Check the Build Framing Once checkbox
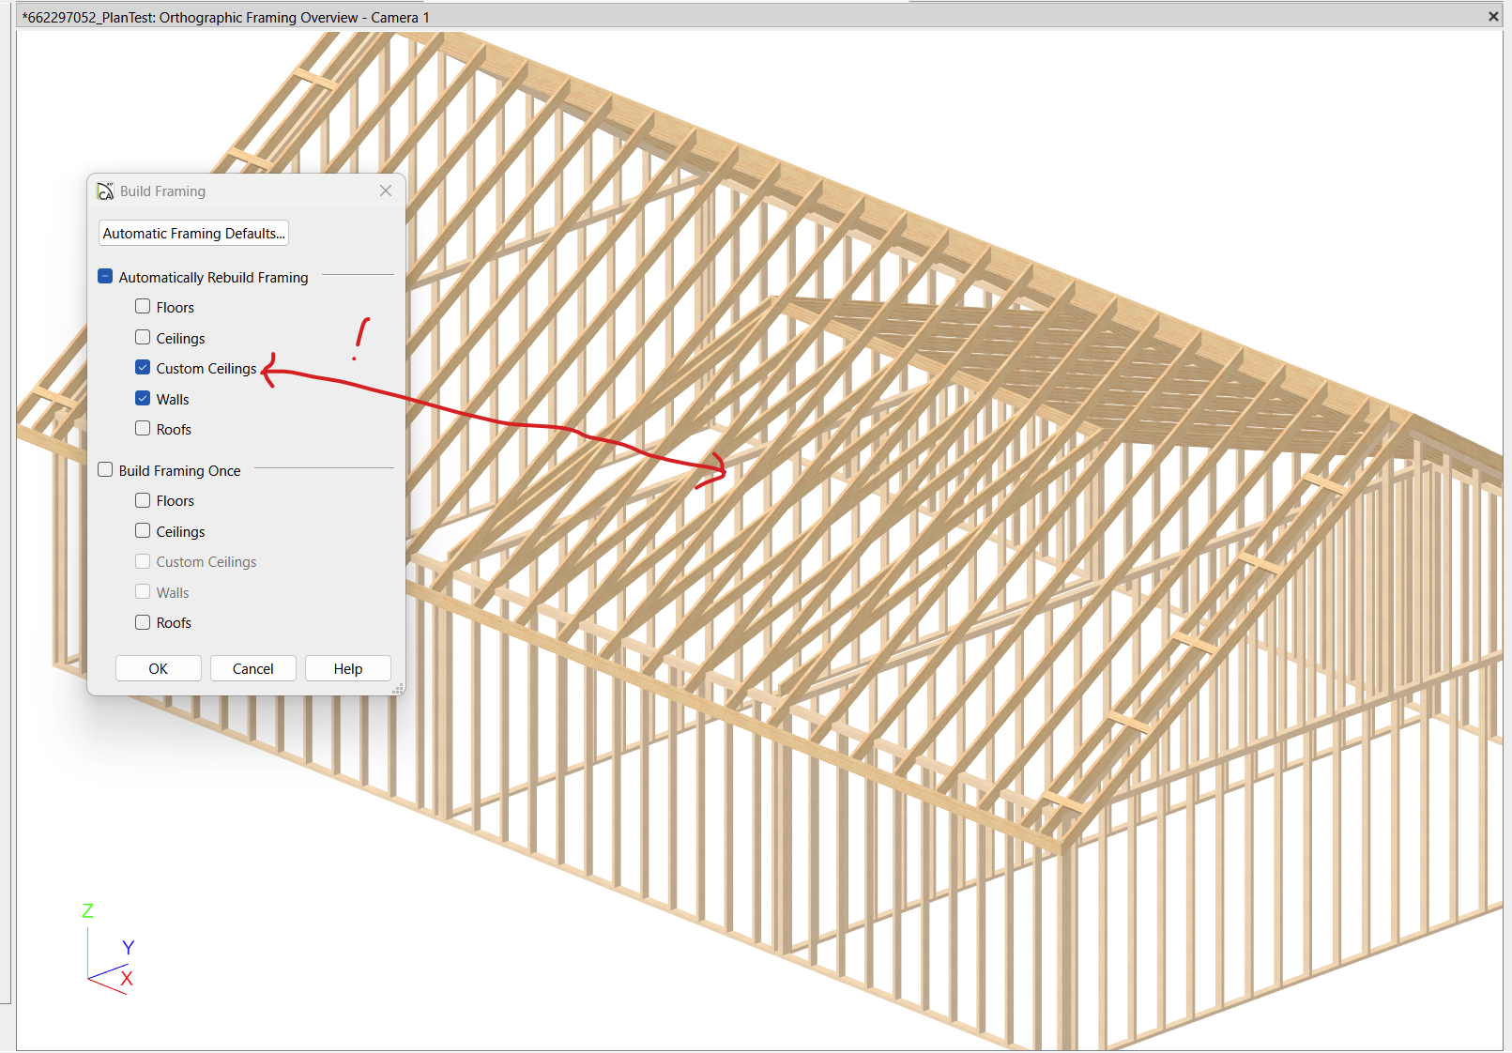Viewport: 1512px width, 1053px height. (106, 470)
